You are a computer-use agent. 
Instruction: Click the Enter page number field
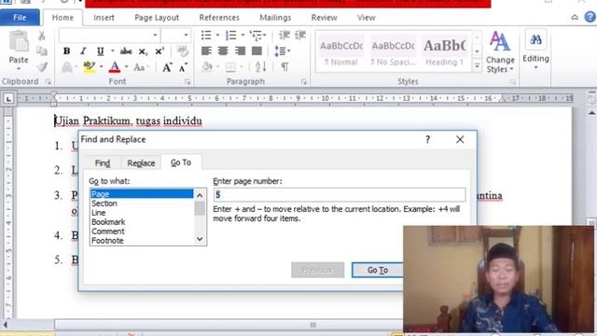coord(340,195)
